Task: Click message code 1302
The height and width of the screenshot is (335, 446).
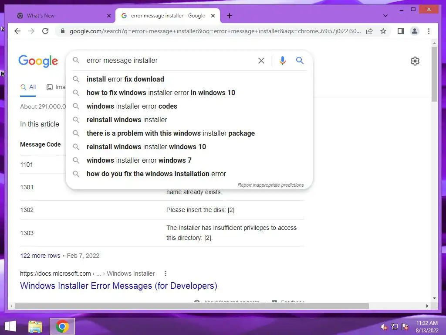Action: point(27,210)
